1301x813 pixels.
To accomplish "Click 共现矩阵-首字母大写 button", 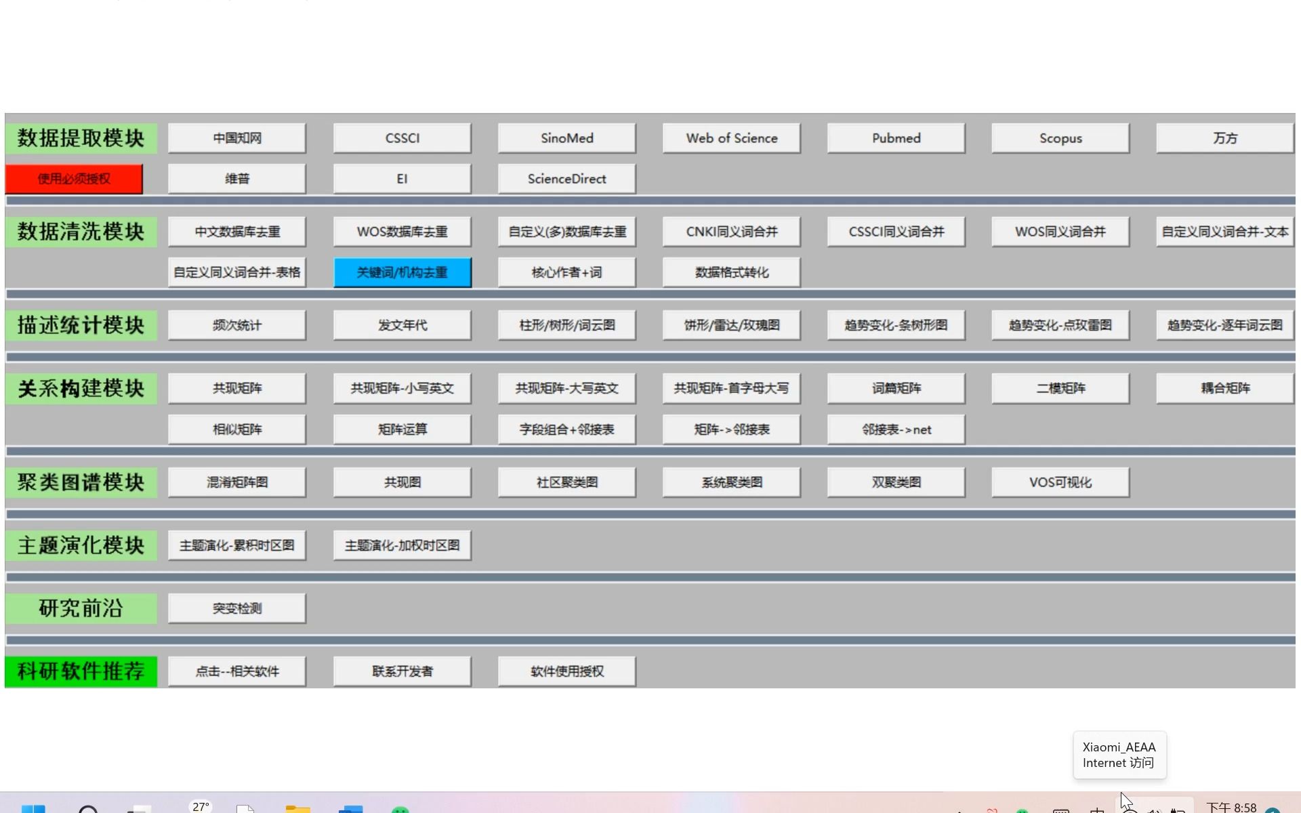I will point(732,388).
